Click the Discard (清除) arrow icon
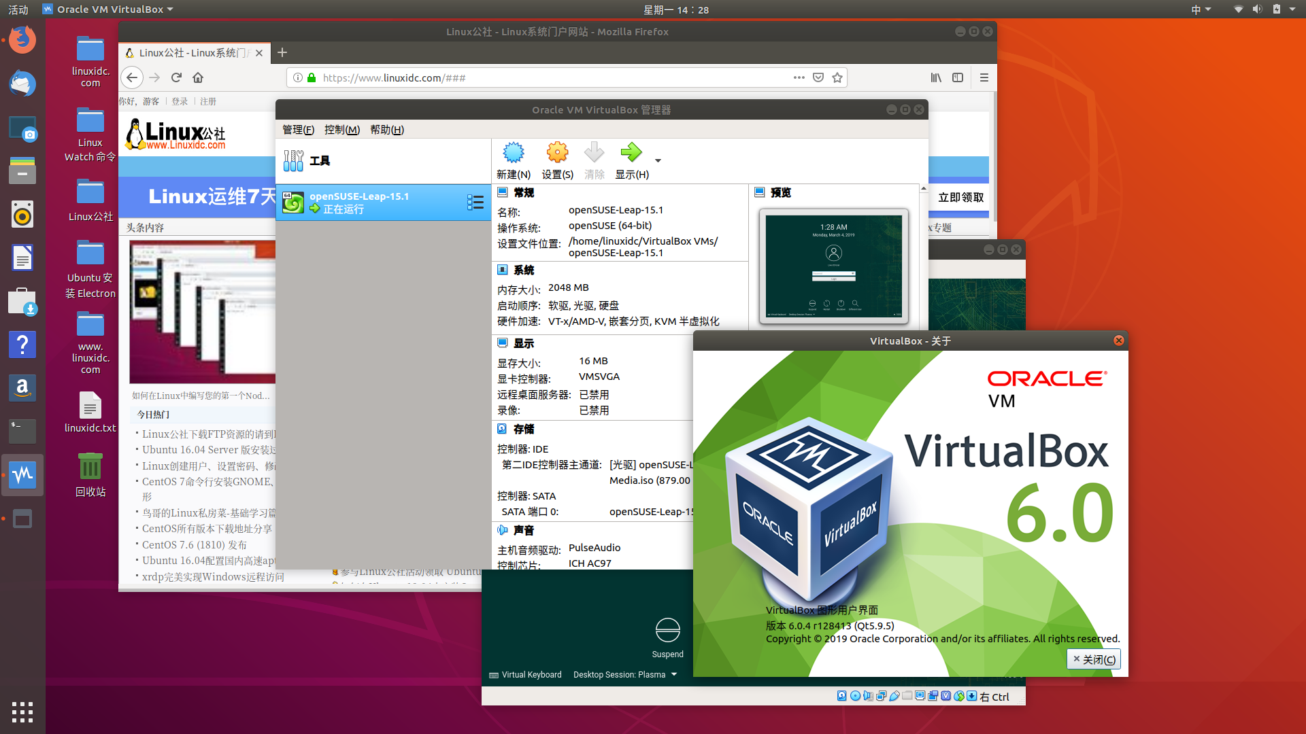Screen dimensions: 1306x734 tap(594, 153)
